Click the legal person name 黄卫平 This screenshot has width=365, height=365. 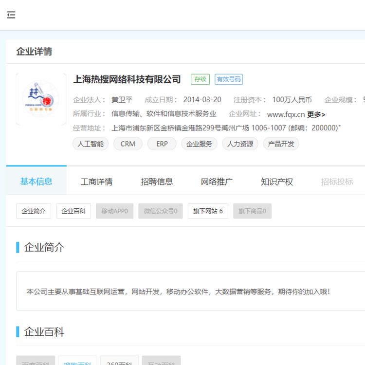122,100
